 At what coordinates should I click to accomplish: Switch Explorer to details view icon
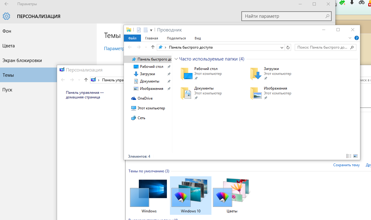point(349,156)
